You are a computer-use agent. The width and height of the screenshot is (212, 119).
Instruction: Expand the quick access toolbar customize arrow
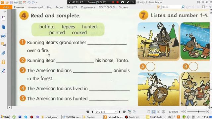click(x=37, y=2)
